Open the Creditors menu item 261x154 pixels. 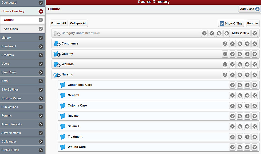pos(22,55)
